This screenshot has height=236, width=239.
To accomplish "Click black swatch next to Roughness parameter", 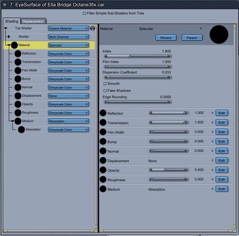I will pos(103,179).
